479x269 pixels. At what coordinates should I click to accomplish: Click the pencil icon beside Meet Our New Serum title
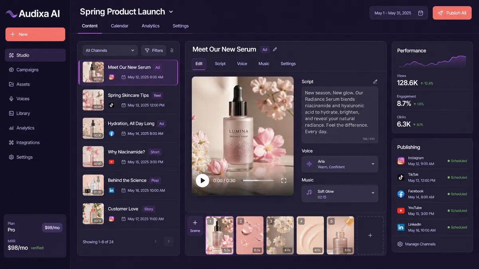tap(275, 49)
